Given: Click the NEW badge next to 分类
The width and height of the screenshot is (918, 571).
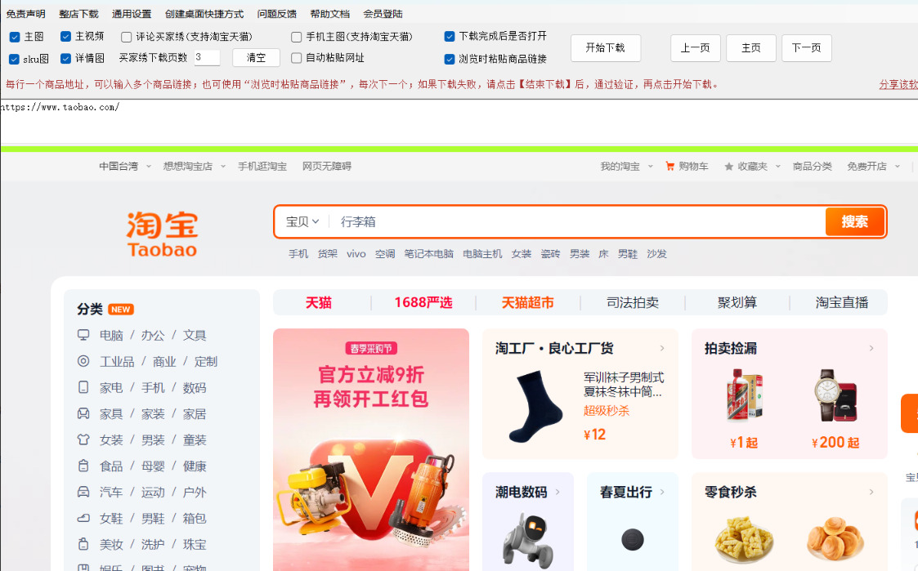Looking at the screenshot, I should (121, 310).
